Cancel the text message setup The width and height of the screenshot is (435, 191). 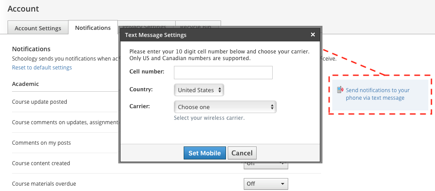[242, 153]
